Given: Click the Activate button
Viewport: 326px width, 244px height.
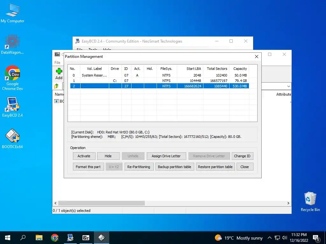Looking at the screenshot, I should (84, 156).
